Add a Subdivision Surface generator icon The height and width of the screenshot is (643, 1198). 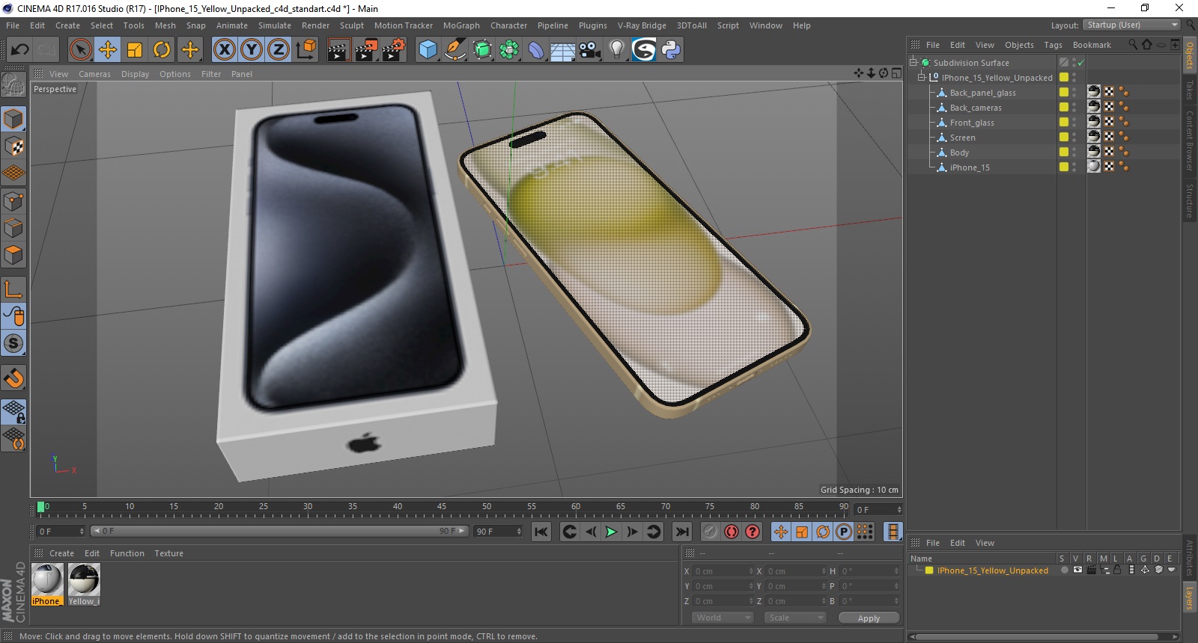483,50
